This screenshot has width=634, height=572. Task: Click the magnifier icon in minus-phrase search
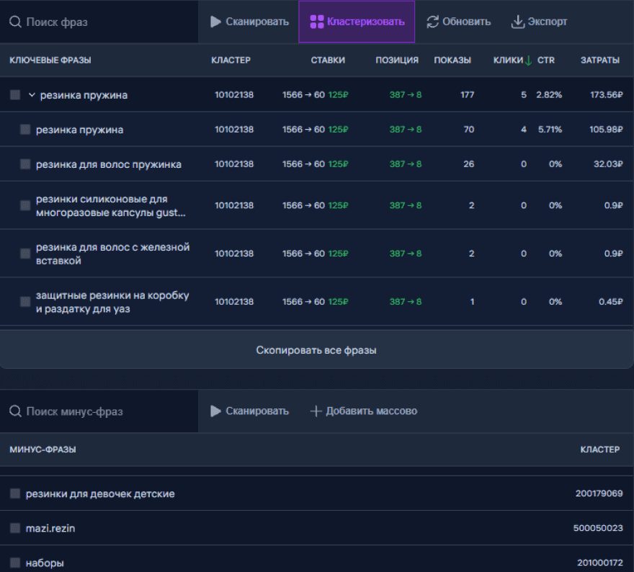click(15, 411)
